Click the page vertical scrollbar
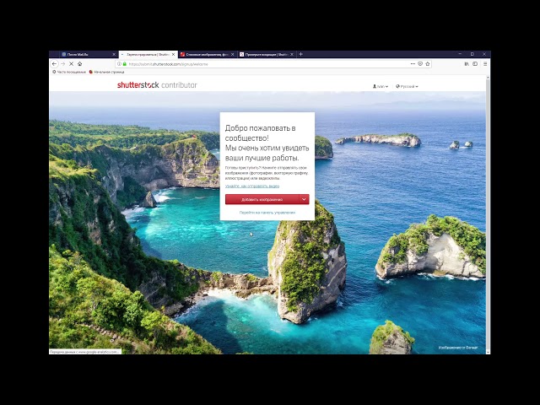 coord(488,214)
